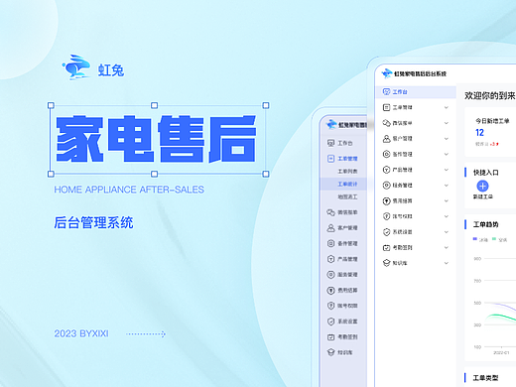Expand 客户管理 chevron in front window

447,139
